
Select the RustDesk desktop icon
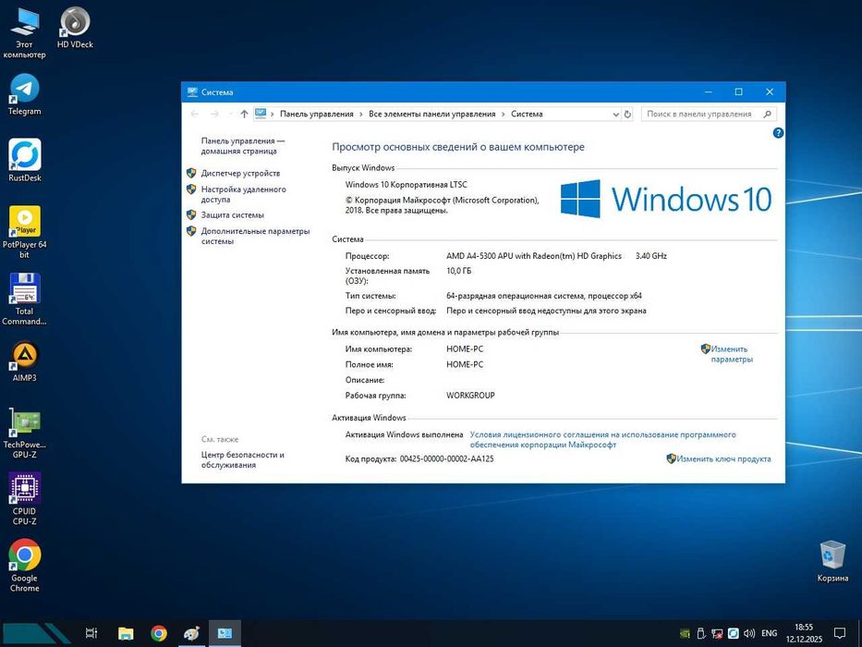(x=24, y=160)
